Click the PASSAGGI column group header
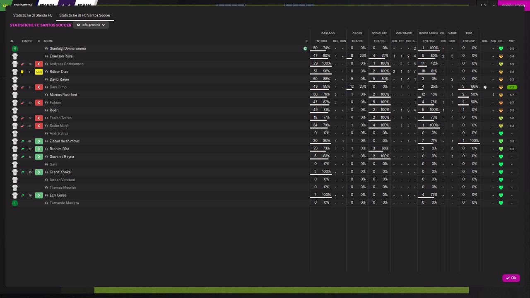The image size is (530, 298). coord(328,33)
